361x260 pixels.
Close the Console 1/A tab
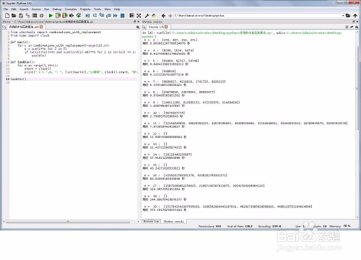[x=166, y=27]
